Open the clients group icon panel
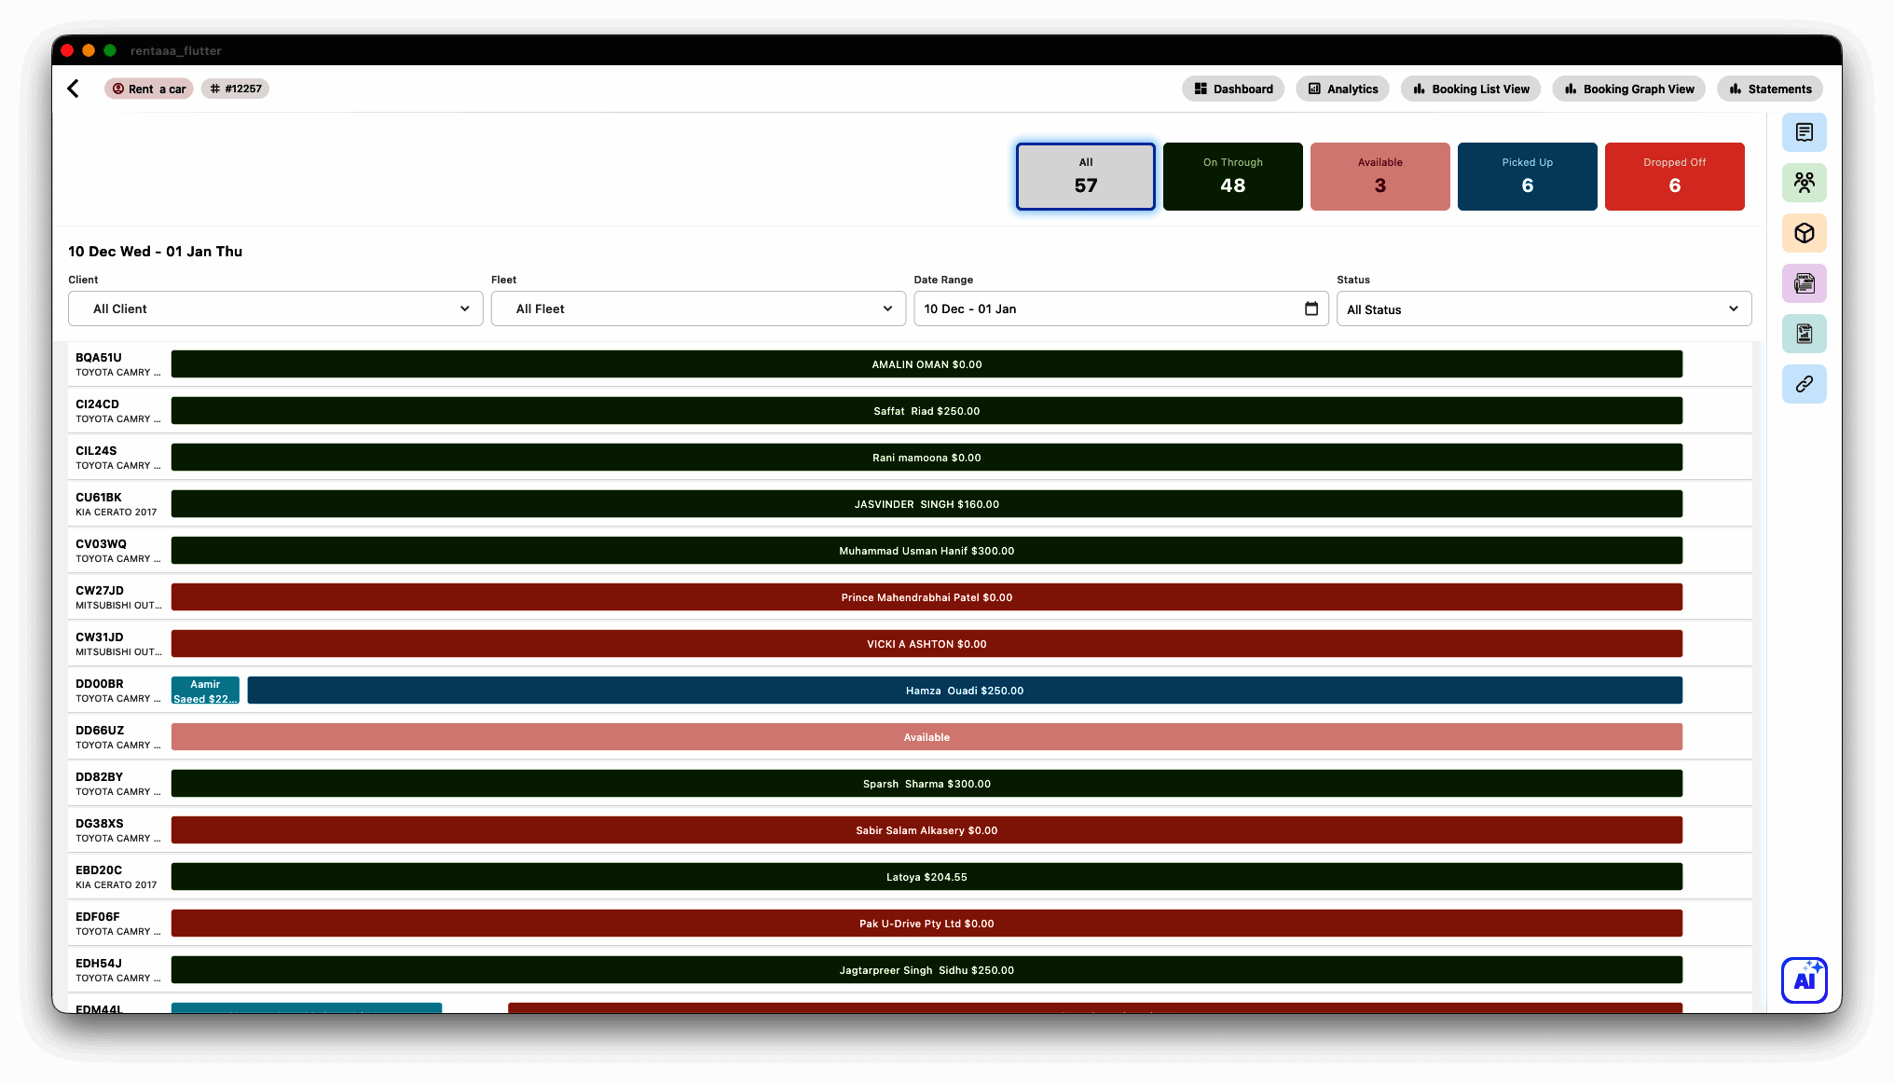The image size is (1894, 1082). coord(1804,183)
